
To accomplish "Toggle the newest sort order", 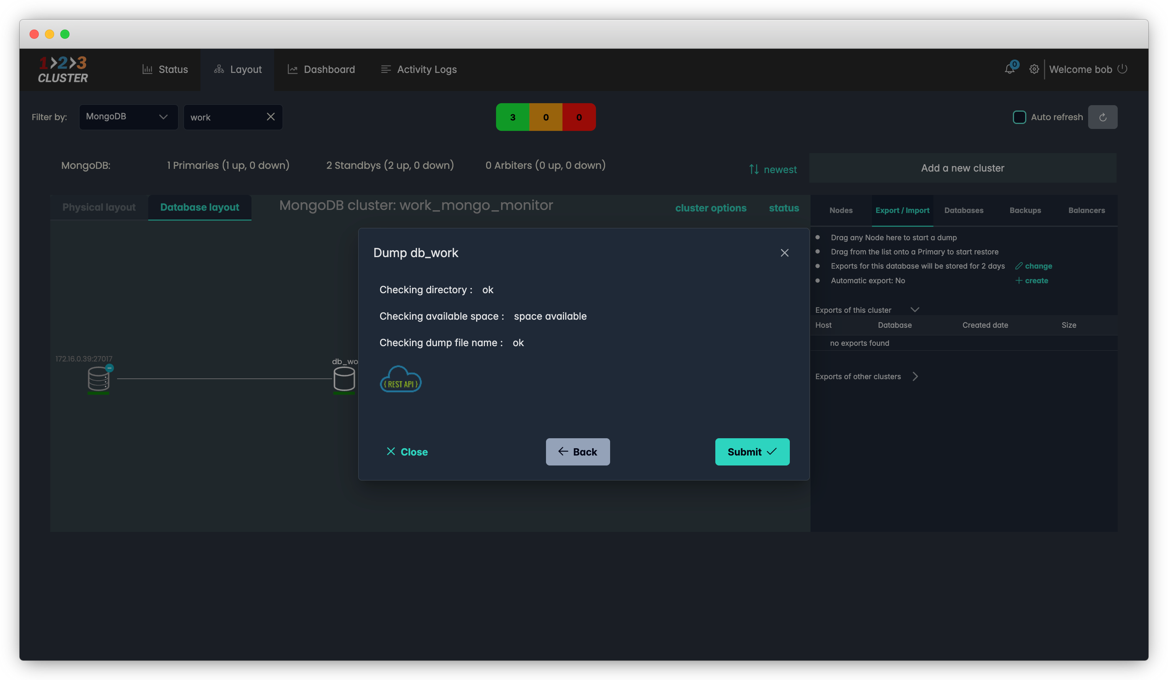I will point(773,170).
